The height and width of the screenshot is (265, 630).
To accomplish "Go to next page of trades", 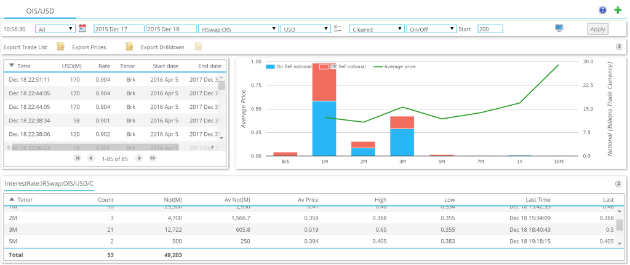I will click(140, 158).
